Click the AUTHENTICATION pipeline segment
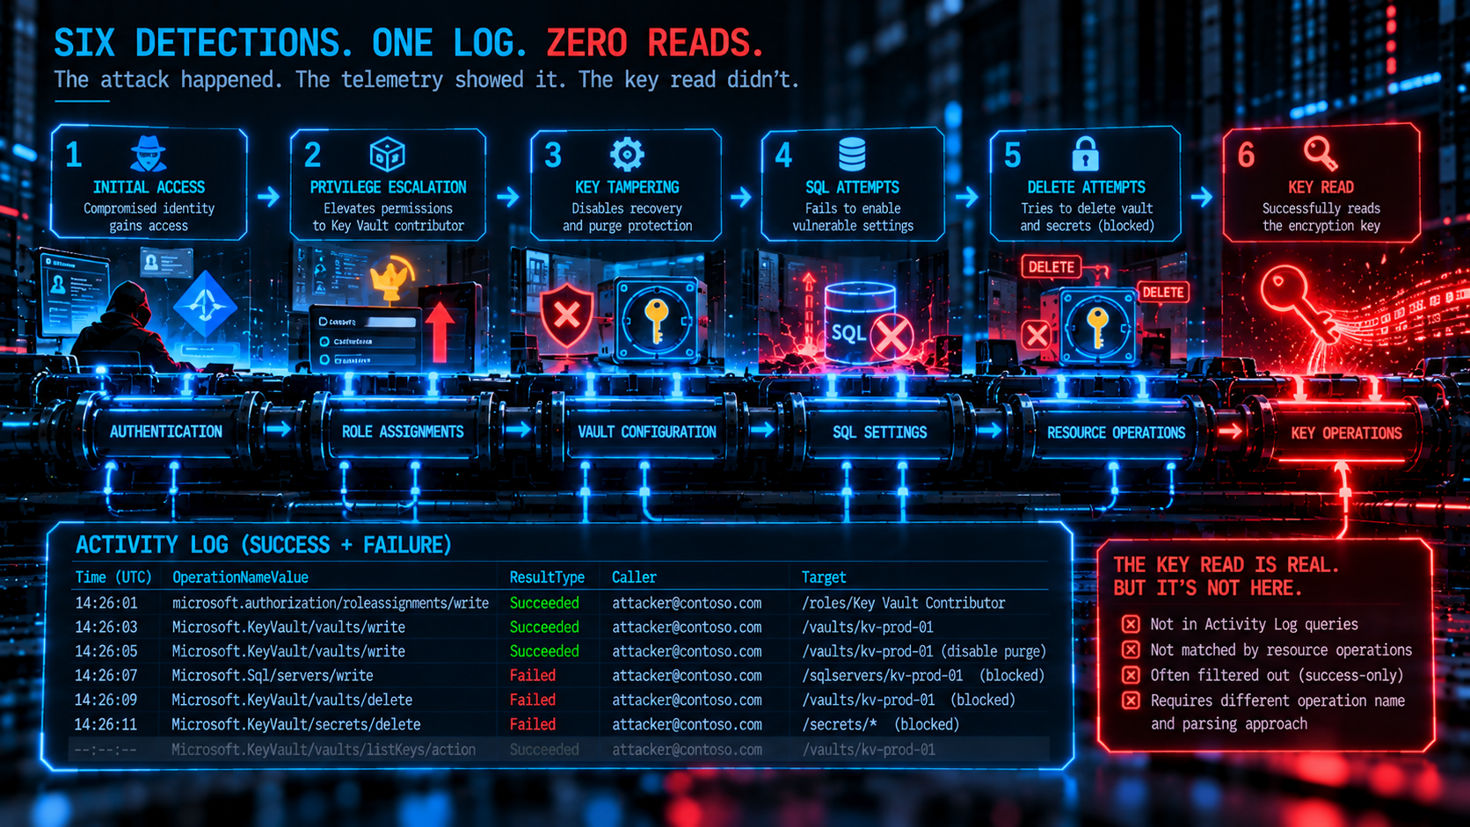Image resolution: width=1470 pixels, height=827 pixels. pyautogui.click(x=165, y=432)
